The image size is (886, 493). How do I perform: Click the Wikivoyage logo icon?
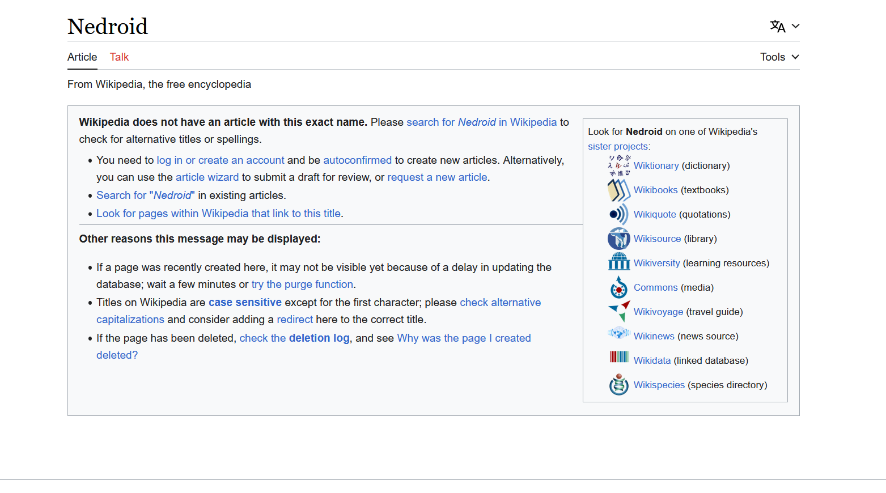pos(619,312)
